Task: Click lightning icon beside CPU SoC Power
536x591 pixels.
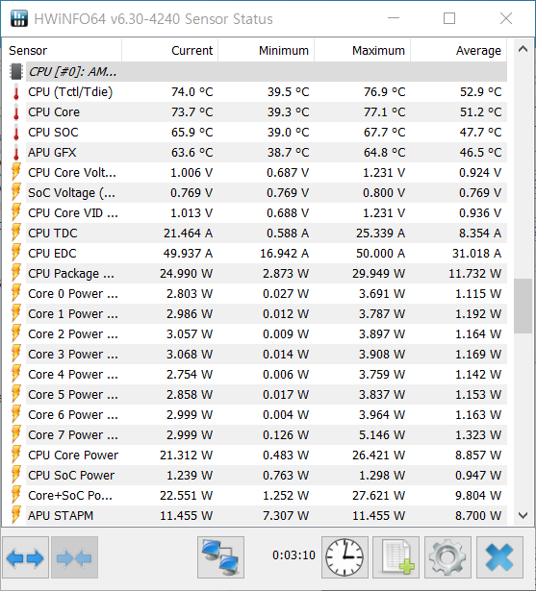Action: (x=16, y=475)
